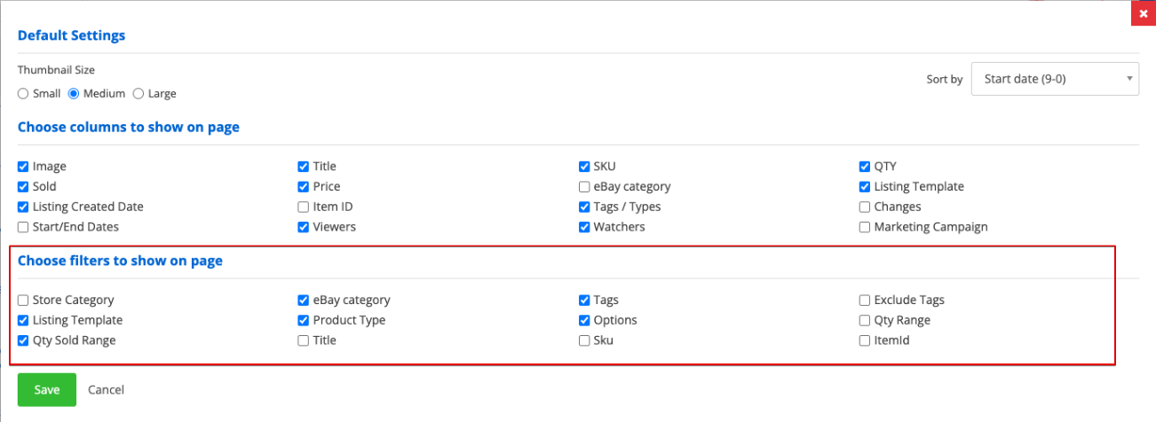Enable the Marketing Campaign column
This screenshot has height=422, width=1156.
(865, 227)
